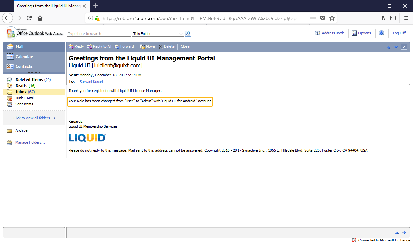Click bottom previous item up arrow
The width and height of the screenshot is (413, 245).
pyautogui.click(x=397, y=233)
